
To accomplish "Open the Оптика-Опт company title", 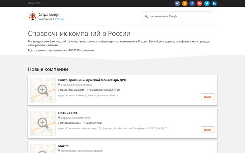I will (68, 113).
